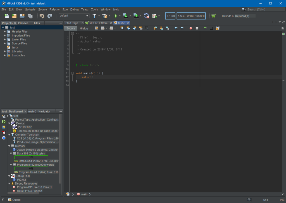Open the Debug menu
286x203 pixels.
pyautogui.click(x=74, y=9)
